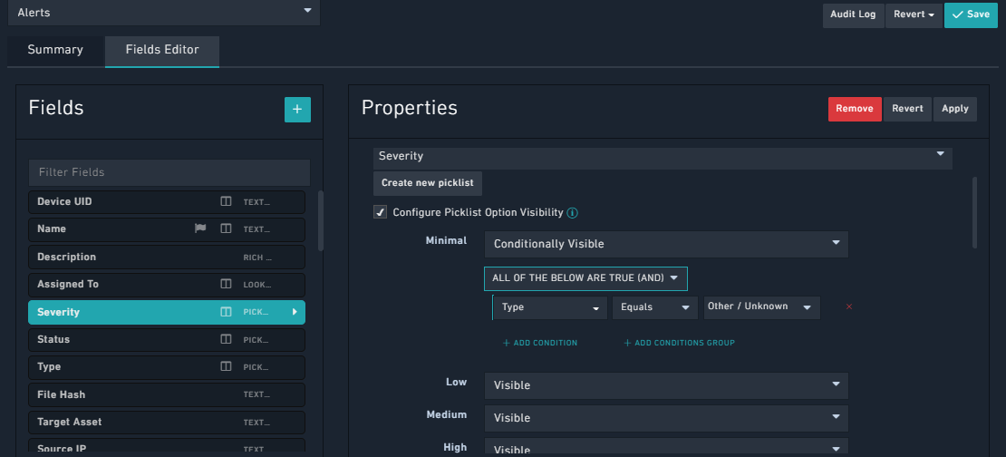Open the Audit Log

tap(853, 15)
